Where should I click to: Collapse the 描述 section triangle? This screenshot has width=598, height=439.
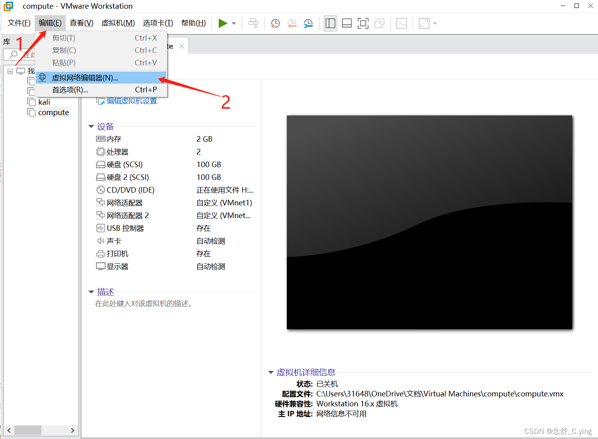91,292
